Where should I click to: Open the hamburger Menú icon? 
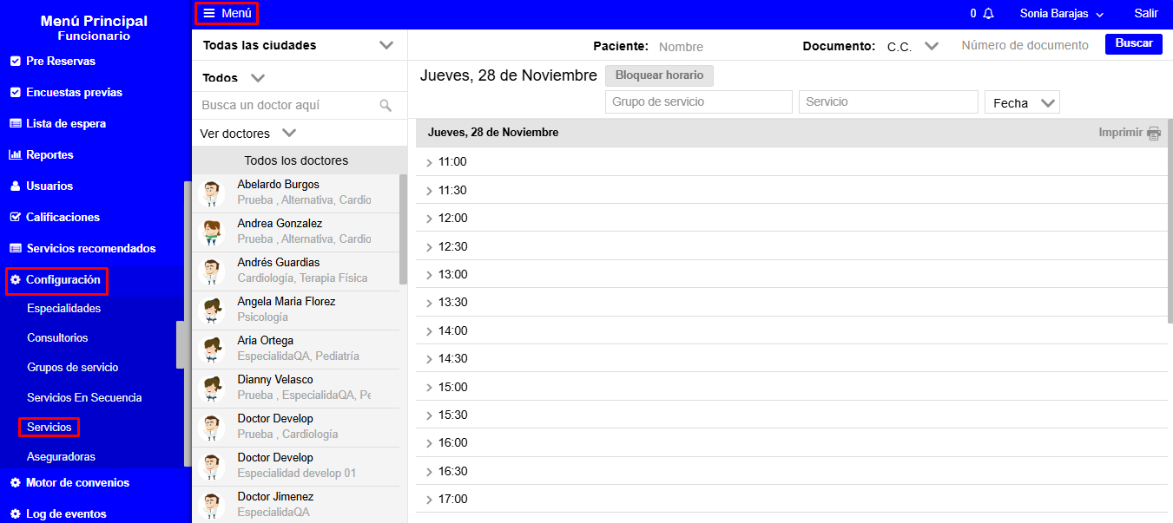pyautogui.click(x=209, y=13)
